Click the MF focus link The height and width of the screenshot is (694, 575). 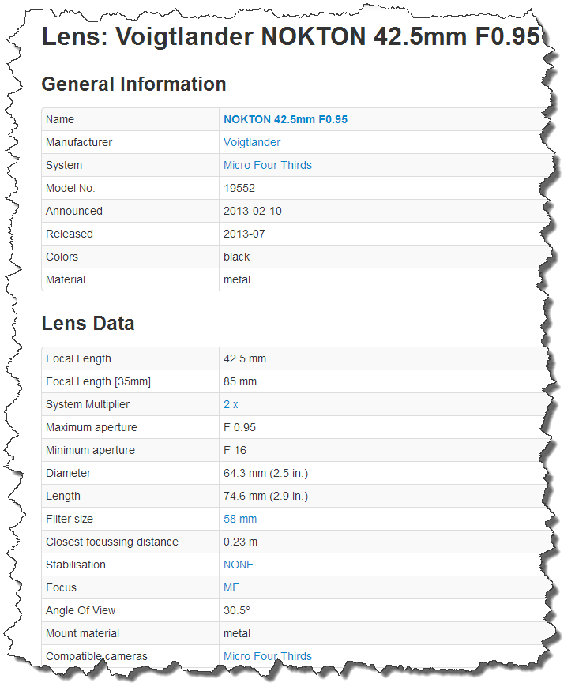tap(231, 587)
